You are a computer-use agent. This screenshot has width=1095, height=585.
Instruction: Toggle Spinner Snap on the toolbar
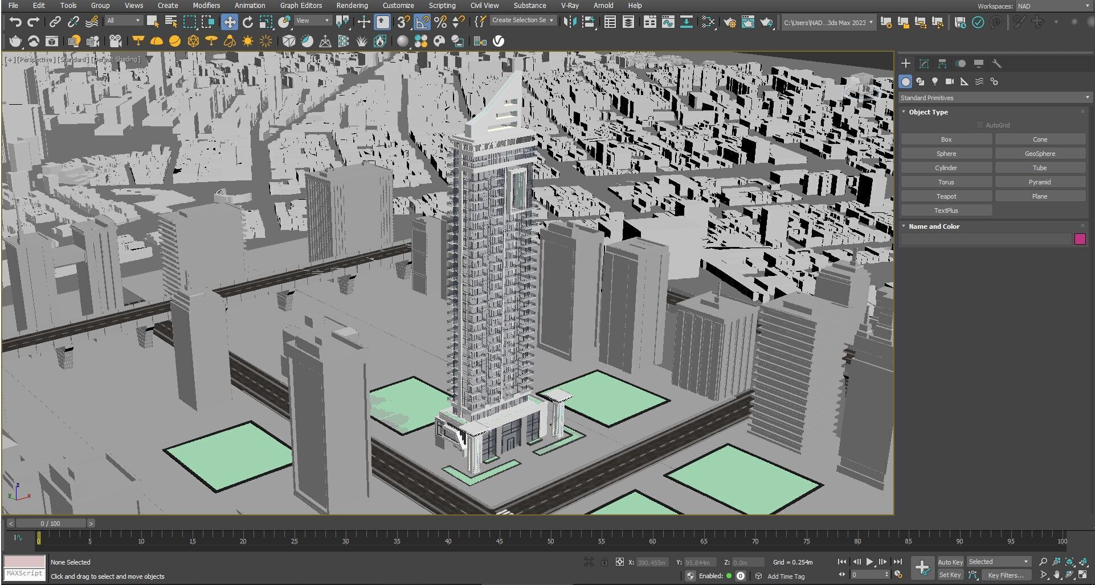pyautogui.click(x=458, y=22)
